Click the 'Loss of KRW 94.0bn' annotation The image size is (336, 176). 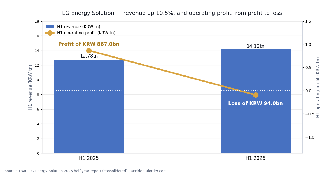pyautogui.click(x=255, y=104)
